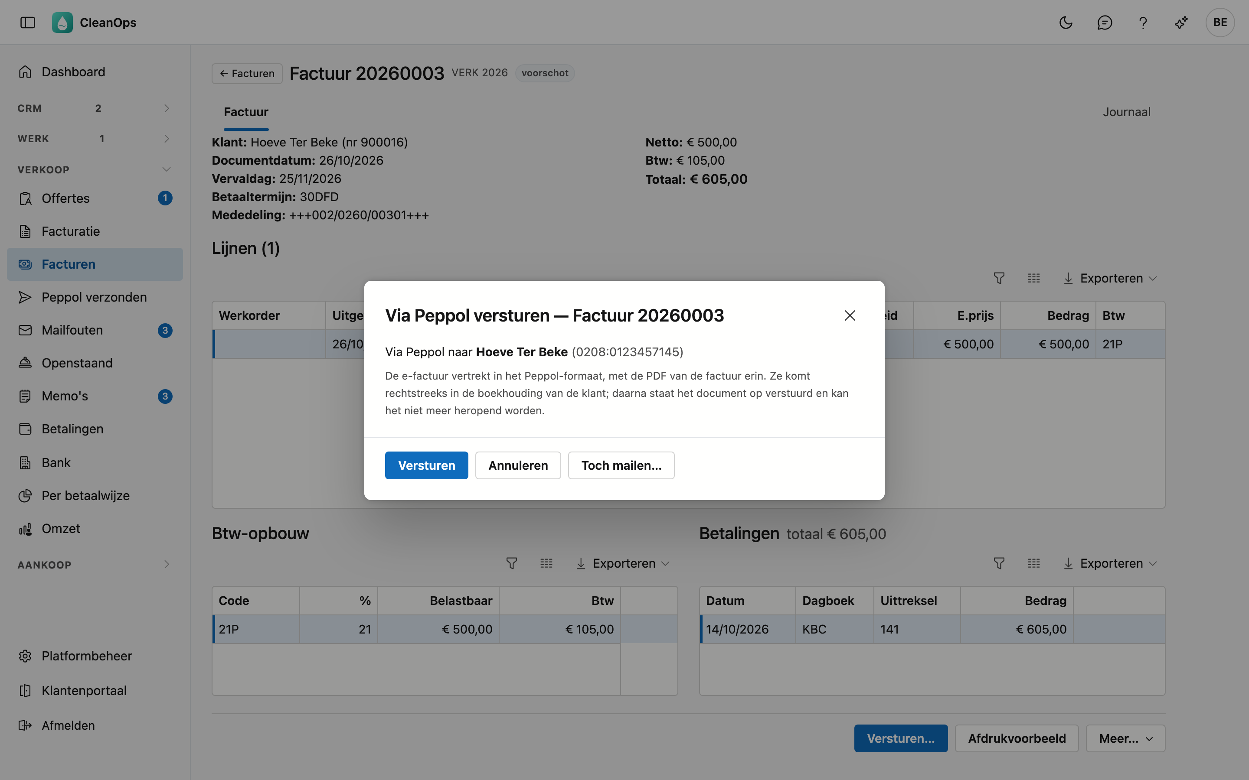Open Memo's in the sidebar

click(95, 396)
